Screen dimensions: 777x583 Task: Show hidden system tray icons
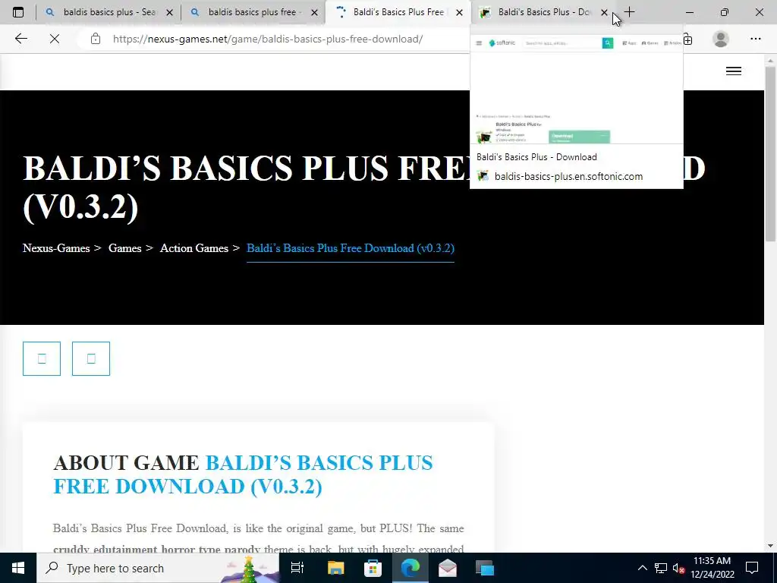642,568
